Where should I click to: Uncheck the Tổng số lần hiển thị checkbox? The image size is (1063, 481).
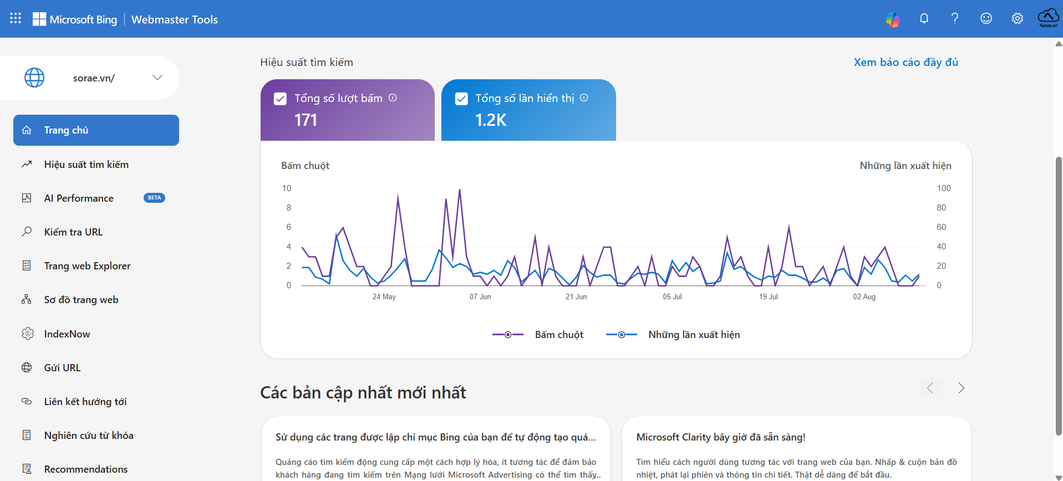tap(461, 99)
